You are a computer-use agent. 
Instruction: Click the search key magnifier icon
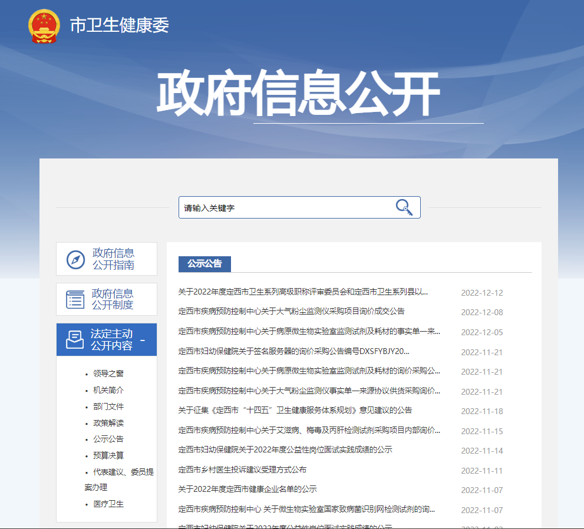[x=404, y=207]
